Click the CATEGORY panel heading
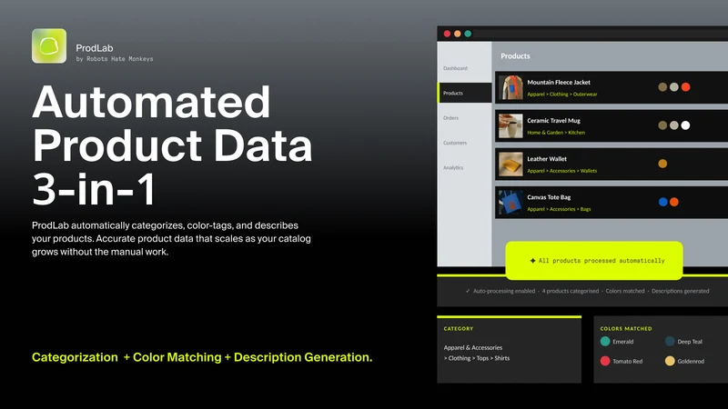This screenshot has height=409, width=728. (459, 329)
